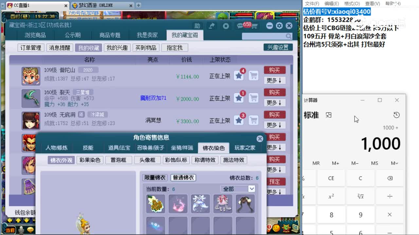Viewport: 419px width, 235px height.
Task: Click the 普陀山 character avatar
Action: pos(31,76)
